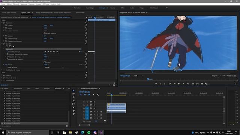The width and height of the screenshot is (240, 135).
Task: Collapse the Trajectoire effect
Action: [x=2, y=23]
